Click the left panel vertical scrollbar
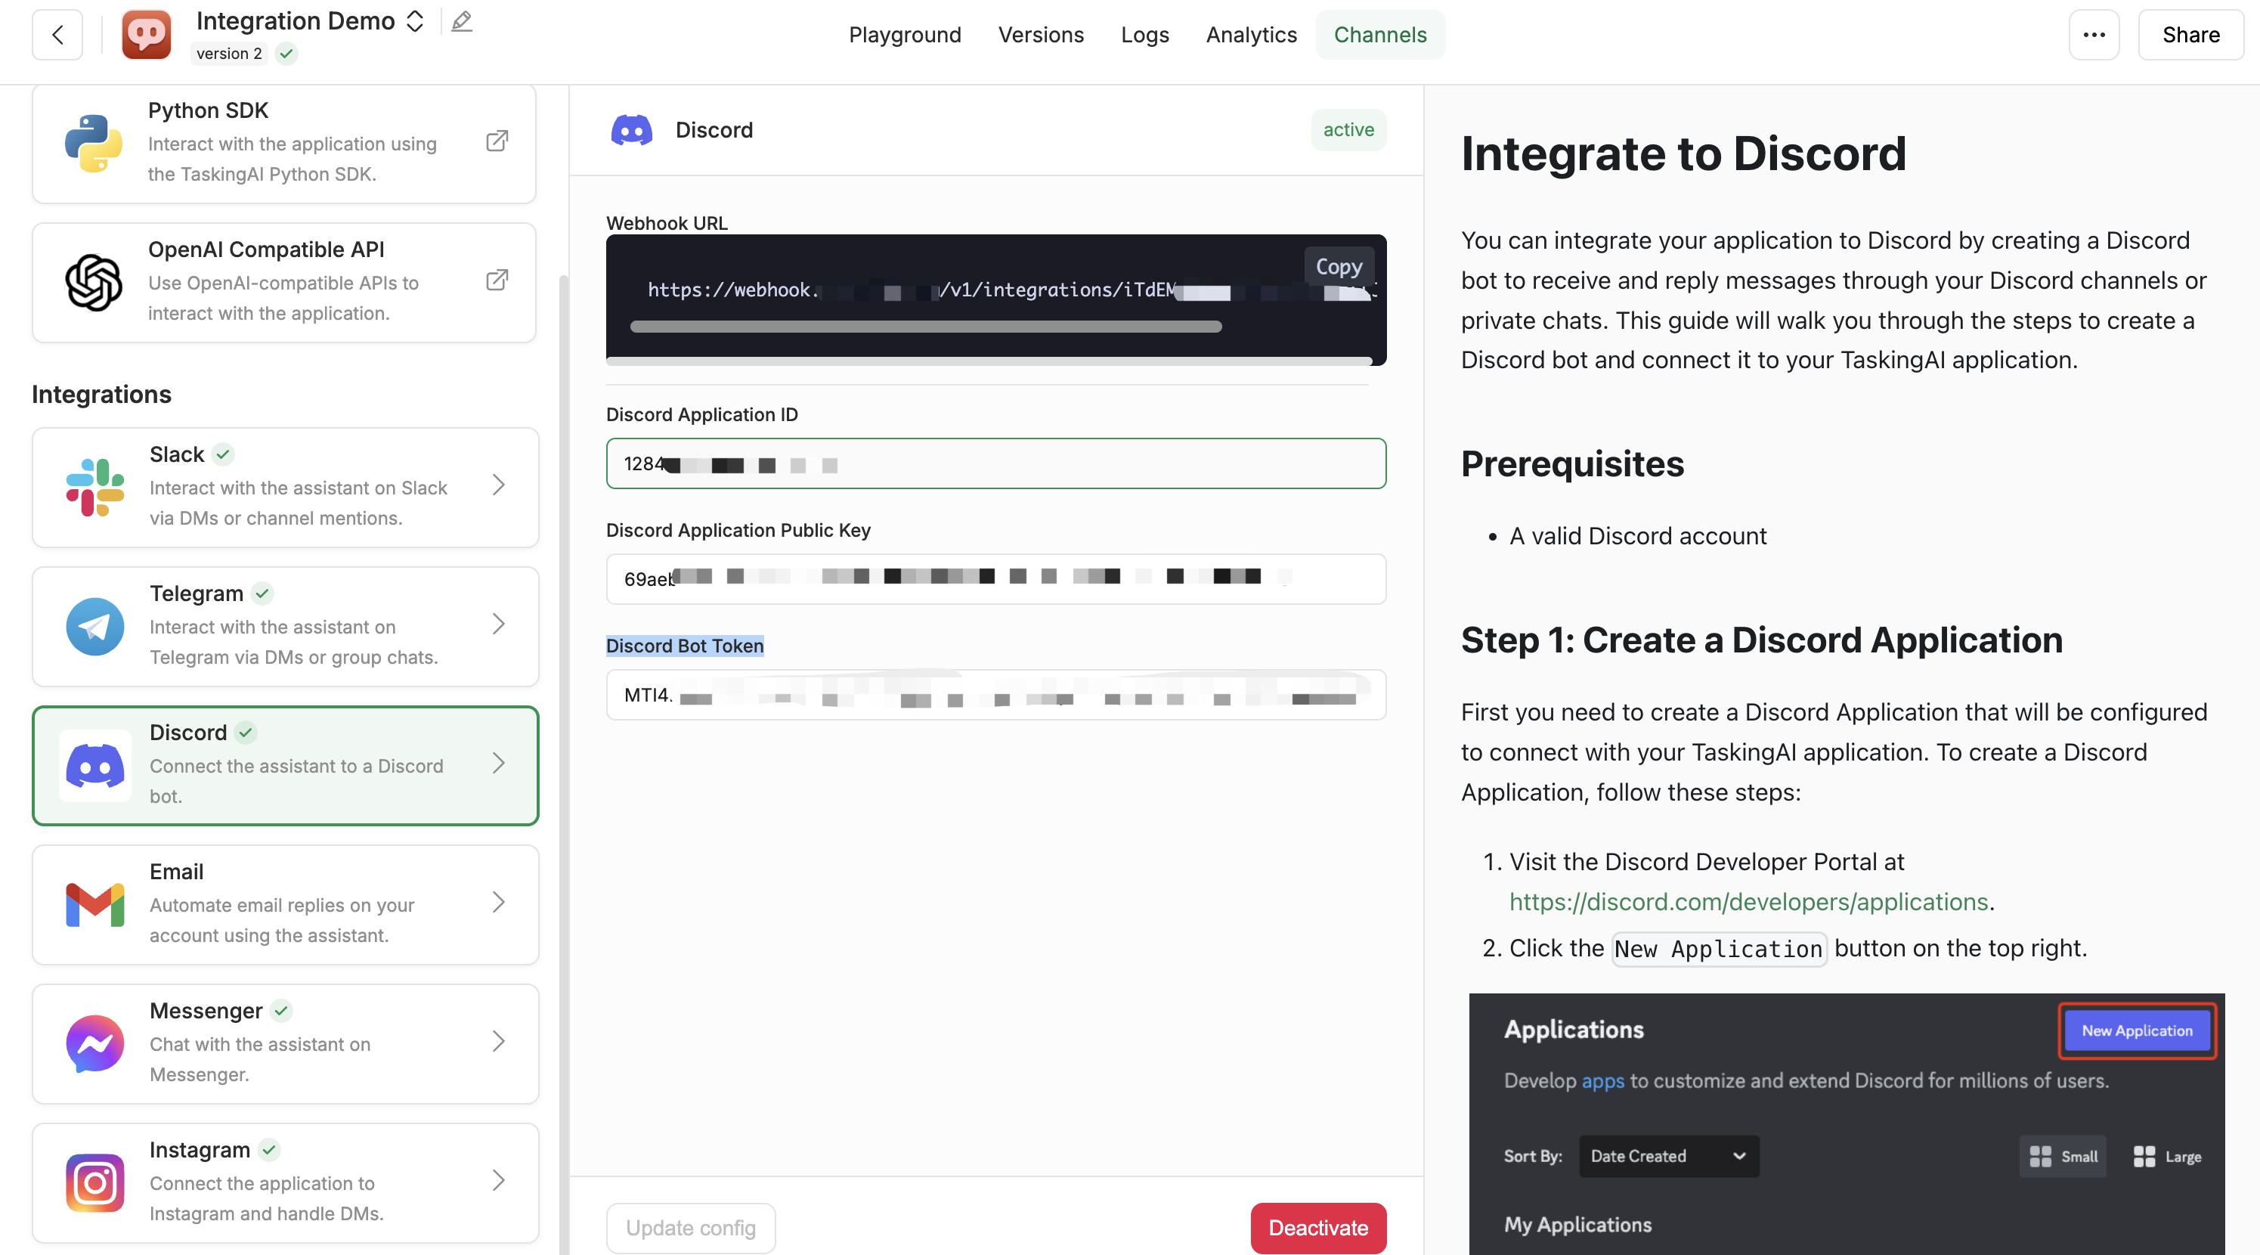This screenshot has height=1255, width=2260. (564, 764)
